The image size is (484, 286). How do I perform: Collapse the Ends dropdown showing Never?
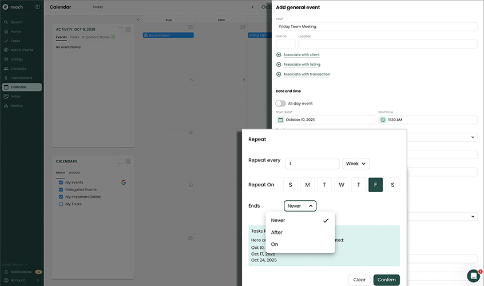[300, 206]
